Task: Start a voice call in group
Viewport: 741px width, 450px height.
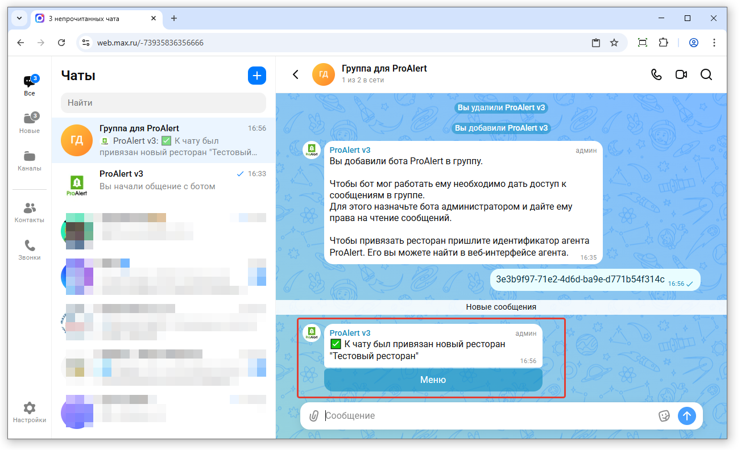Action: 656,74
